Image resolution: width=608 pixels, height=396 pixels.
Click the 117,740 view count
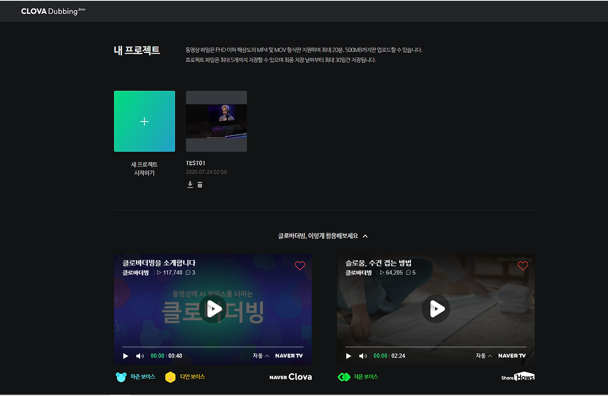tap(170, 273)
